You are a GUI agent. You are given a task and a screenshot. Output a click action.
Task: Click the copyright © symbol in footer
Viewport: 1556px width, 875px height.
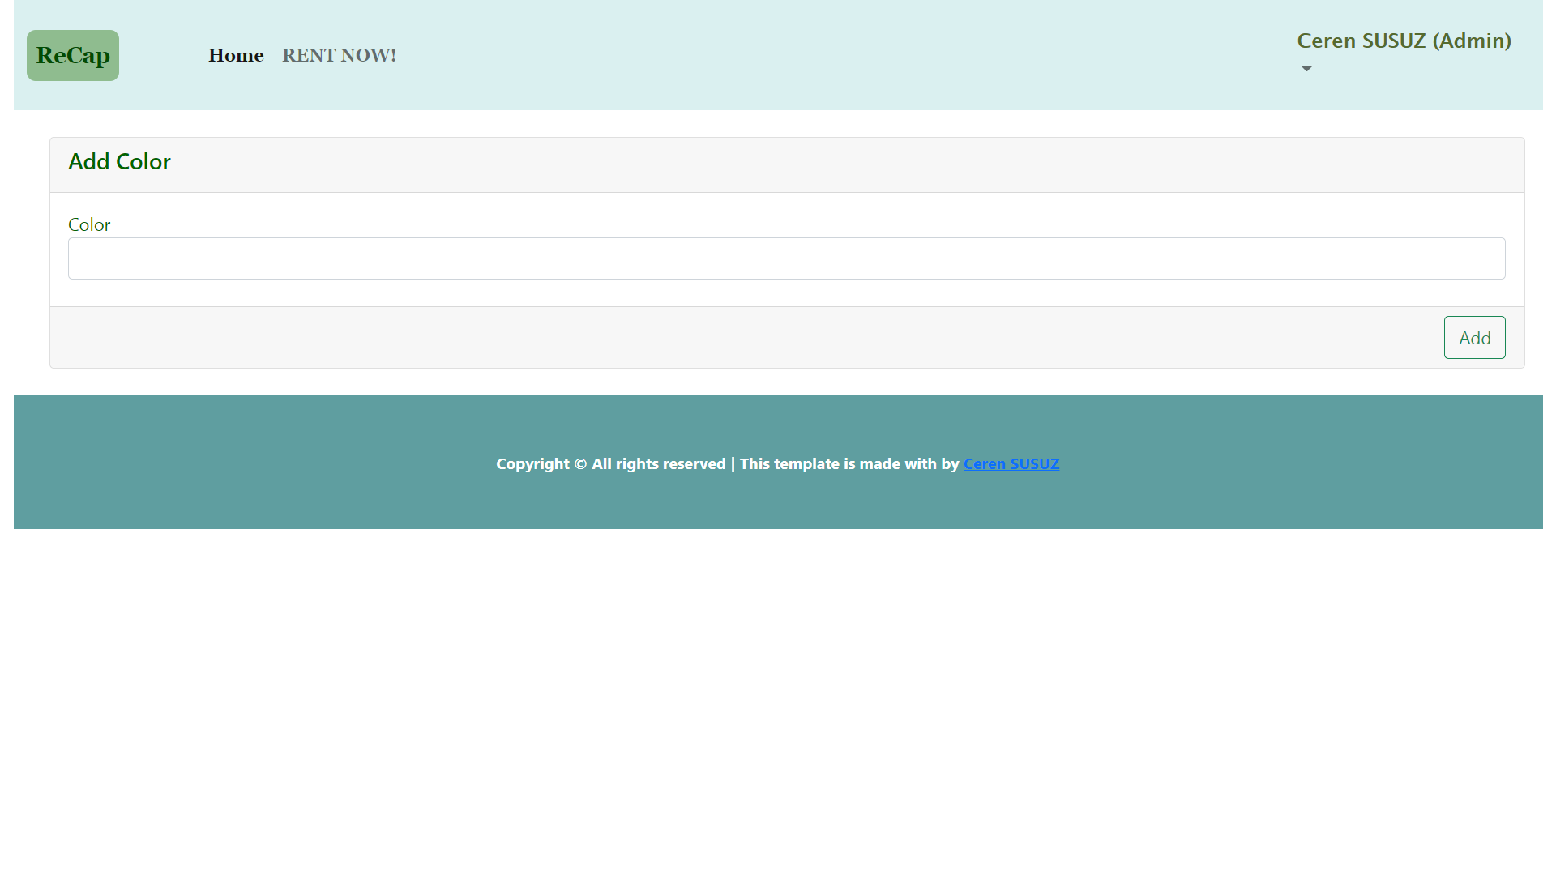pyautogui.click(x=580, y=464)
